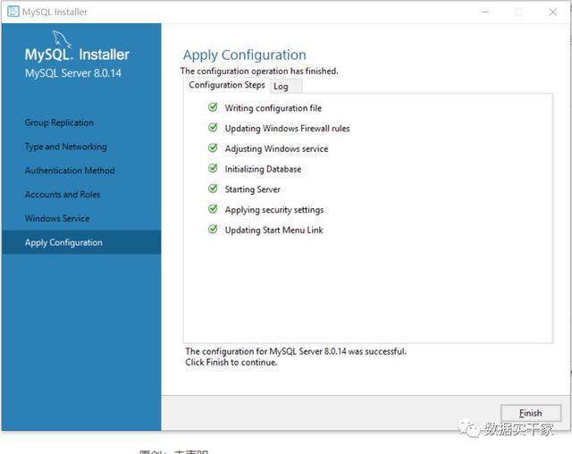This screenshot has width=572, height=454.
Task: Click the MySQL Installer title bar icon
Action: click(13, 12)
